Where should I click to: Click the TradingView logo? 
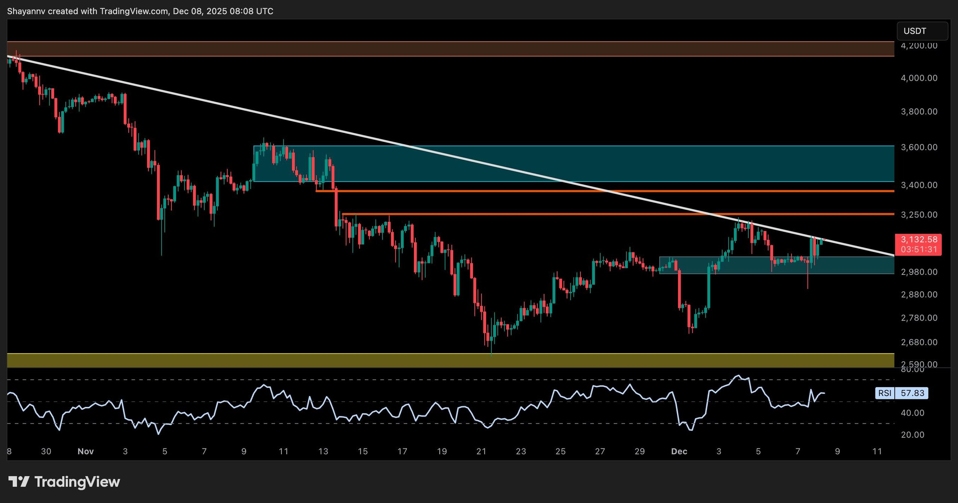point(64,482)
